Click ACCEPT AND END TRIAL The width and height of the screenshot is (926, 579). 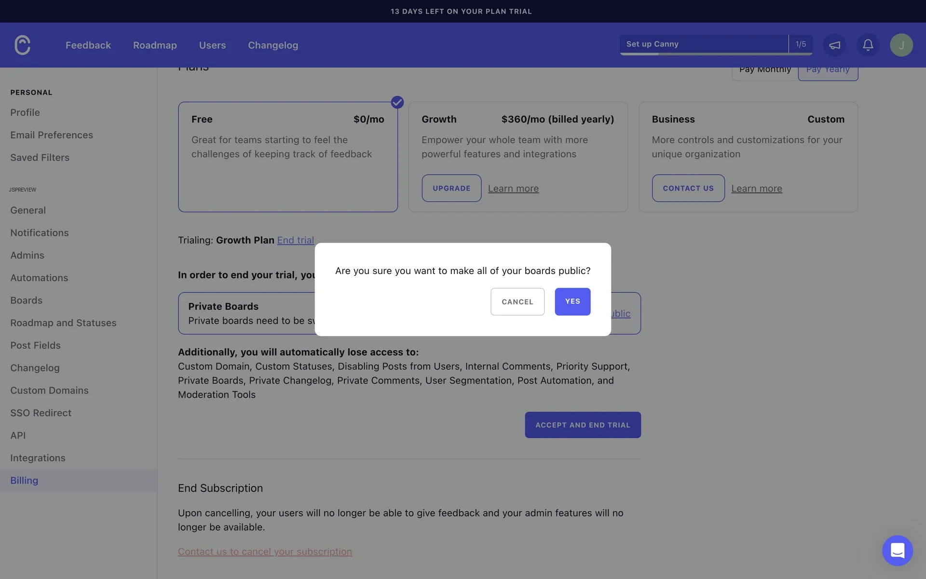[x=583, y=425]
